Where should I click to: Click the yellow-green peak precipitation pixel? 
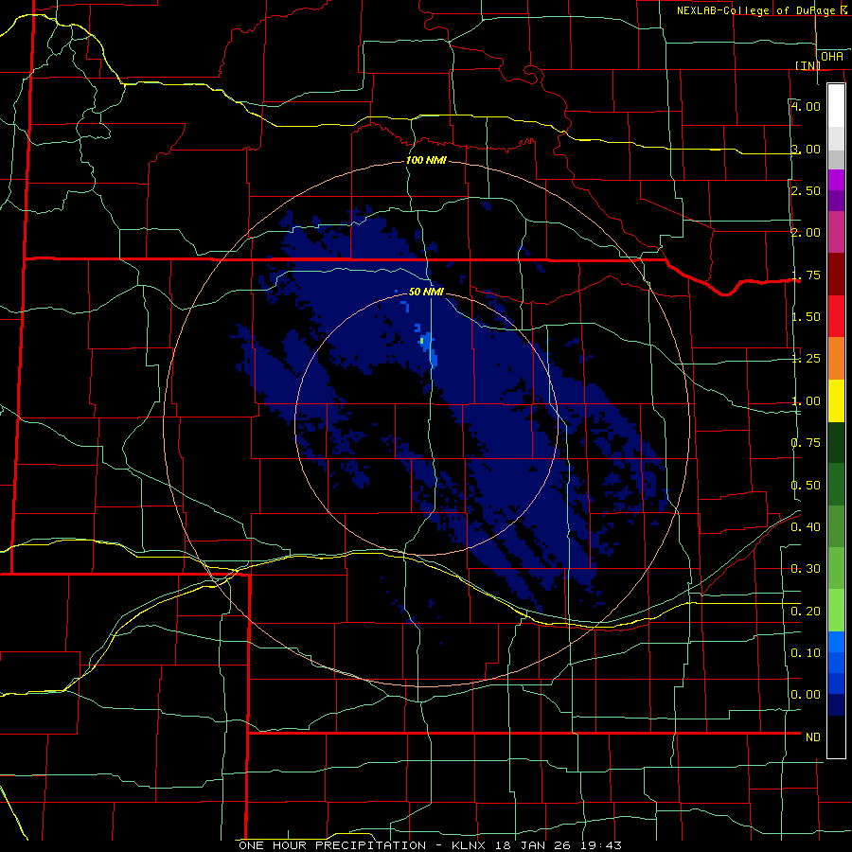coord(421,341)
